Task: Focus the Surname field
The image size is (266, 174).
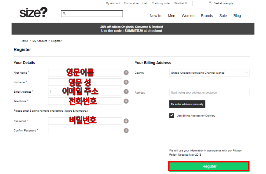Action: [x=85, y=82]
